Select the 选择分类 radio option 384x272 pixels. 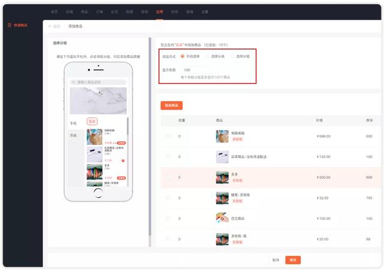pyautogui.click(x=208, y=56)
